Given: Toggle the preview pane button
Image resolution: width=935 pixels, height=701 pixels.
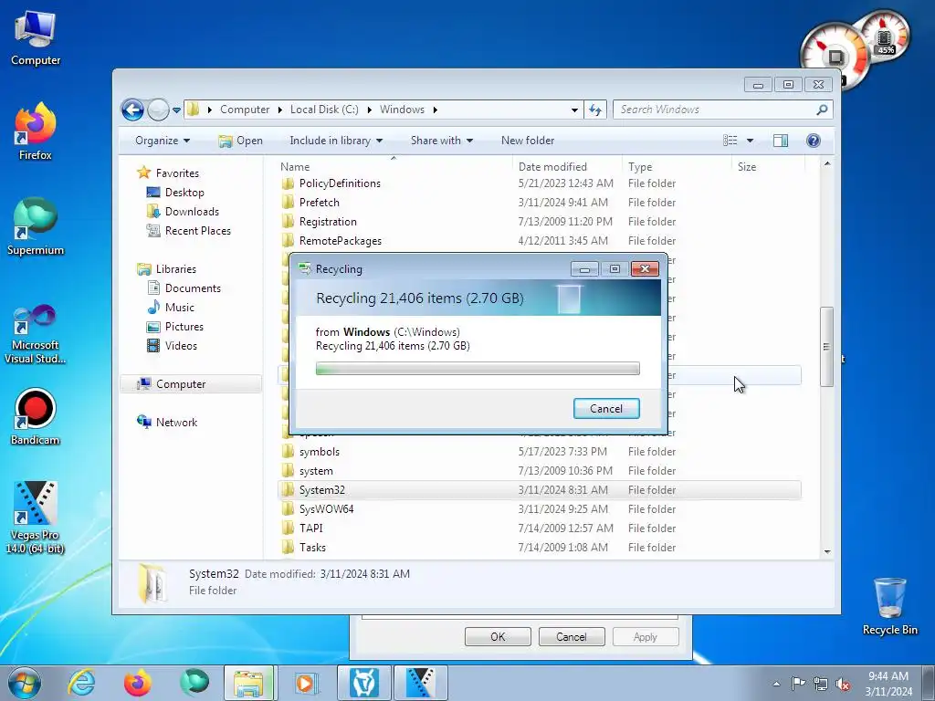Looking at the screenshot, I should pyautogui.click(x=781, y=141).
